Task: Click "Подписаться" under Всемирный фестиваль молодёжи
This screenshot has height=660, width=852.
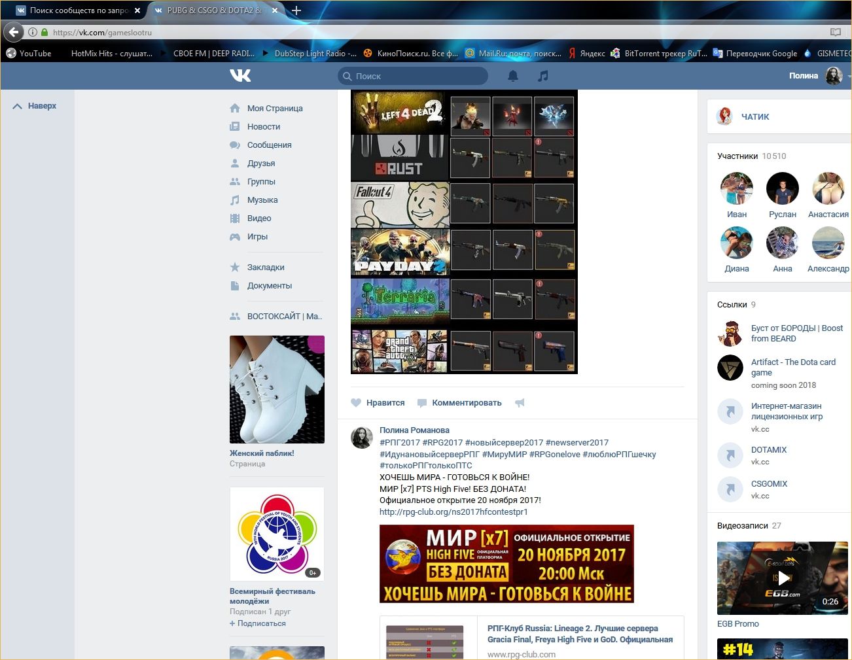Action: [x=258, y=623]
